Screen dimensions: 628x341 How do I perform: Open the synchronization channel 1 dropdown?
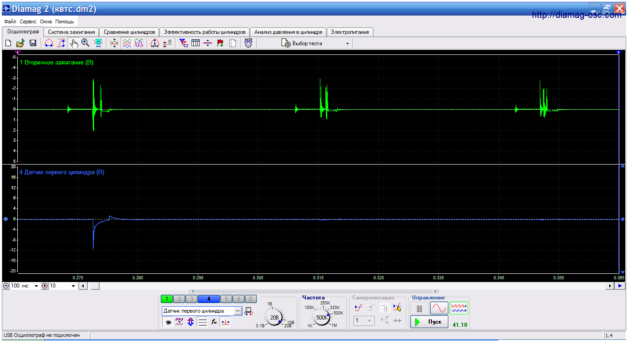363,321
